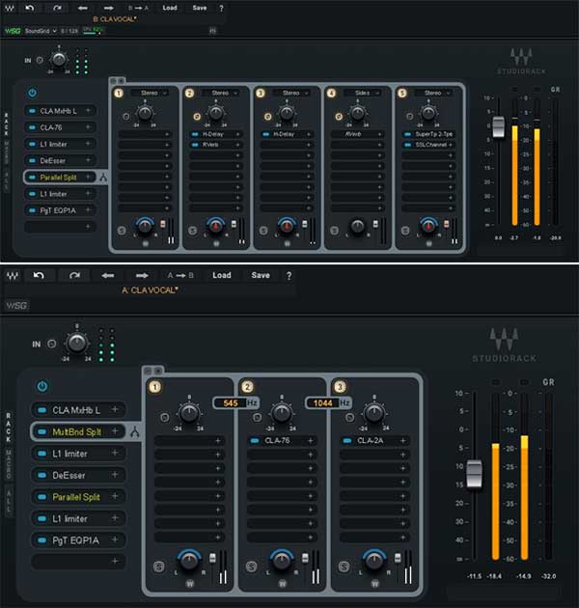Open Waves logo menu in A: CLA VOCAL window

coord(13,276)
